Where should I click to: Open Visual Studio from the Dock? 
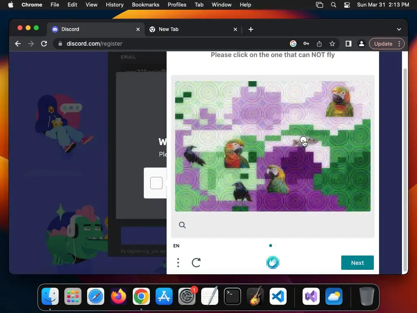click(311, 296)
